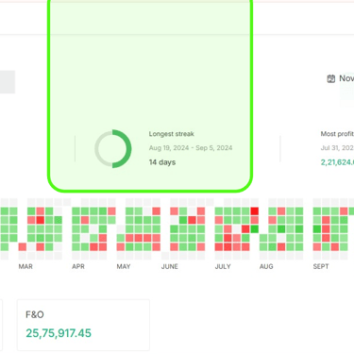
Task: Click the SEPT month label in the heatmap
Action: coord(321,266)
